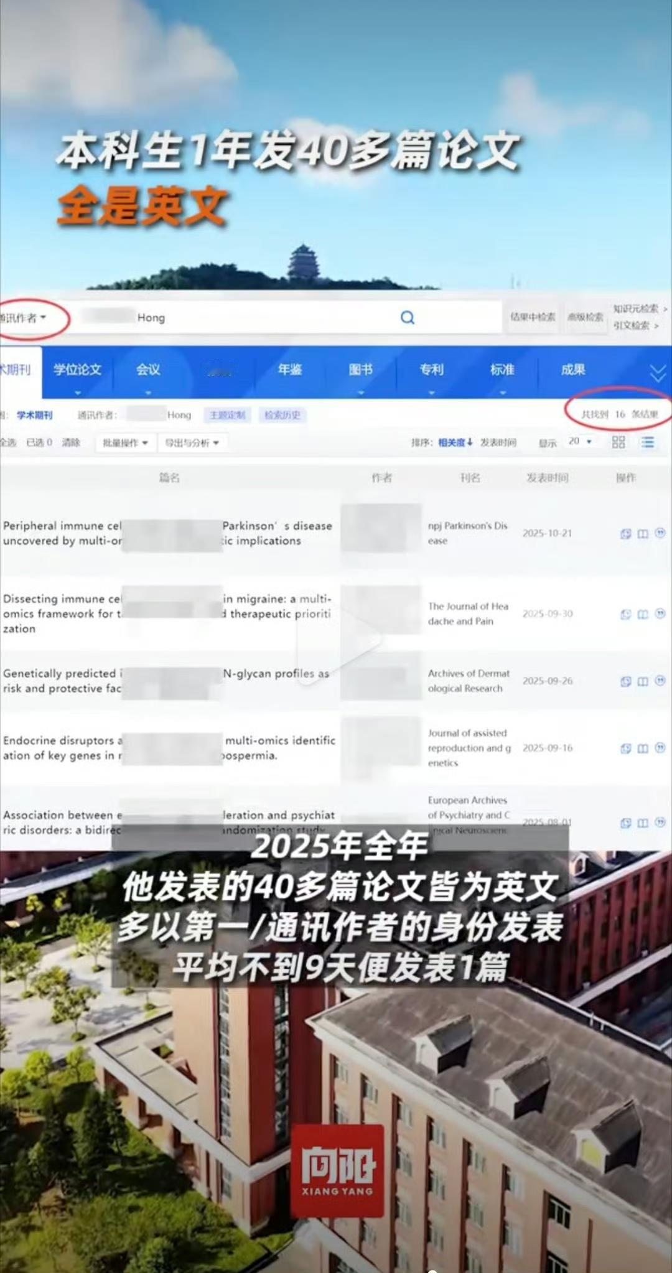This screenshot has height=1273, width=672.
Task: Open 知识元检索 link
Action: [640, 309]
